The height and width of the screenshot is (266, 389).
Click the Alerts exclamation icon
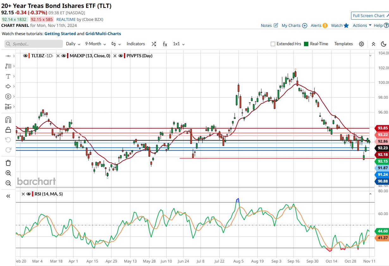pos(325,26)
